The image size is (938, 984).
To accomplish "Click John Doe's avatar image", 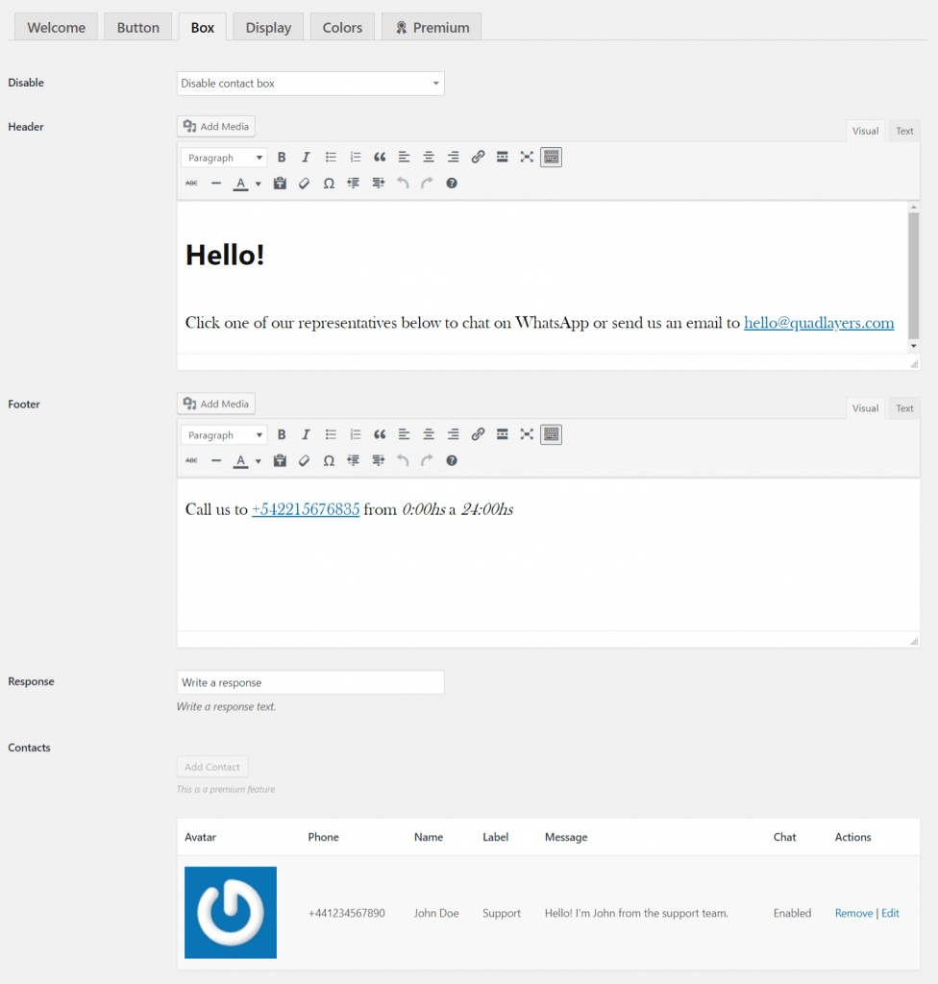I will point(231,913).
